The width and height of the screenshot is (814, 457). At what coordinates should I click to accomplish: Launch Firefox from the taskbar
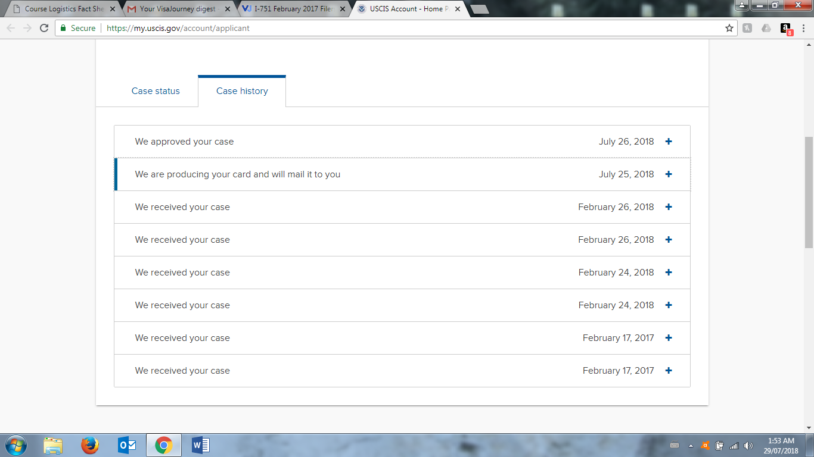point(90,445)
